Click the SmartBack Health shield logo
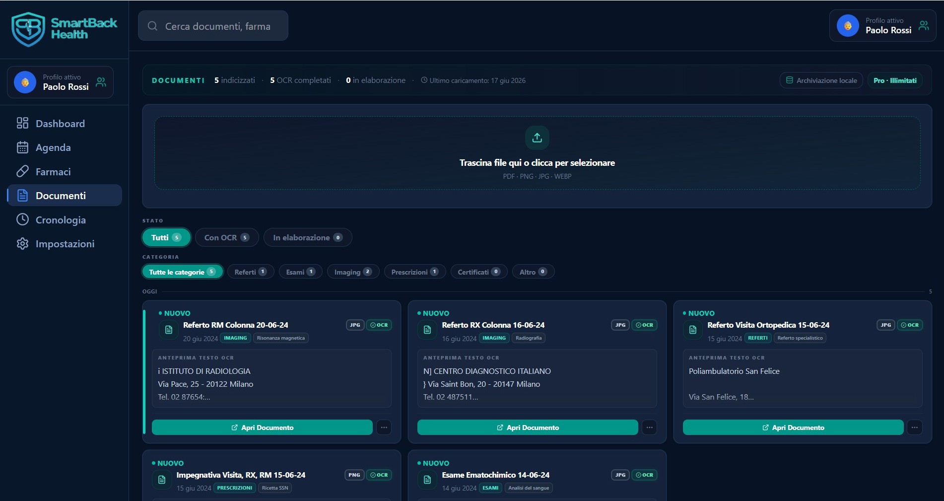The image size is (944, 501). click(x=28, y=29)
